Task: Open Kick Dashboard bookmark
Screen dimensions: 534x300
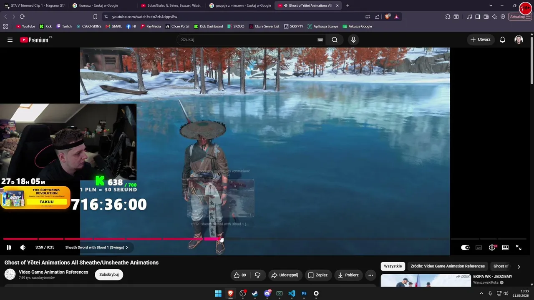Action: (208, 26)
